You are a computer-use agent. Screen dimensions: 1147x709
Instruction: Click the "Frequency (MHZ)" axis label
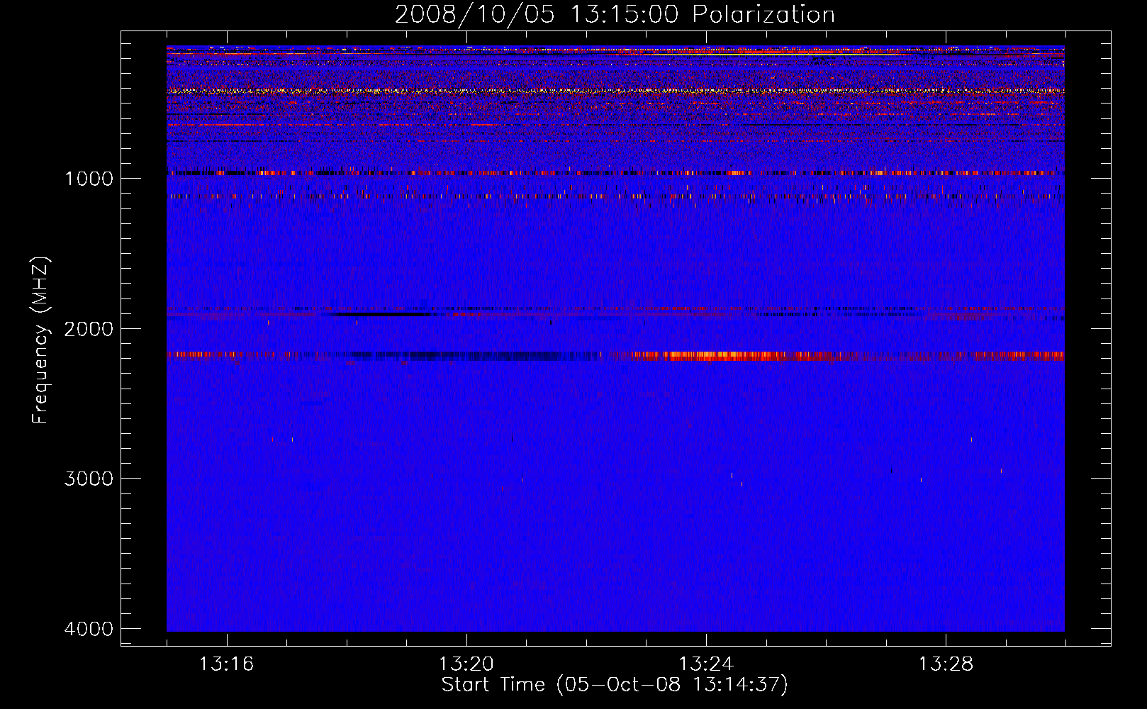41,340
